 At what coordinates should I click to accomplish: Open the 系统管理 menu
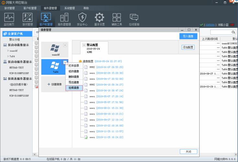70,8
